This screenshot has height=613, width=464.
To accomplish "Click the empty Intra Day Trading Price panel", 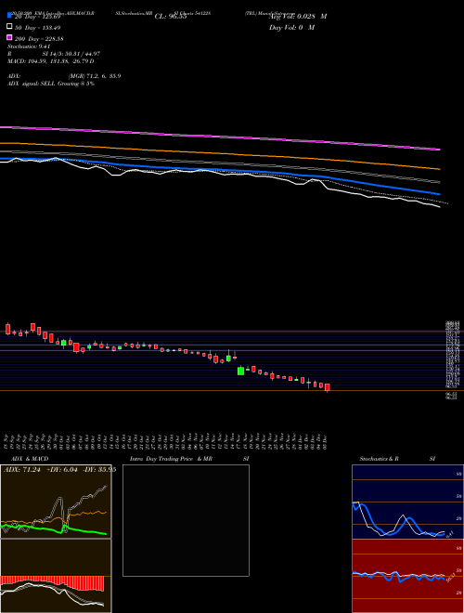I will tap(186, 520).
